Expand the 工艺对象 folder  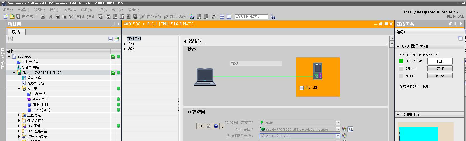point(19,115)
